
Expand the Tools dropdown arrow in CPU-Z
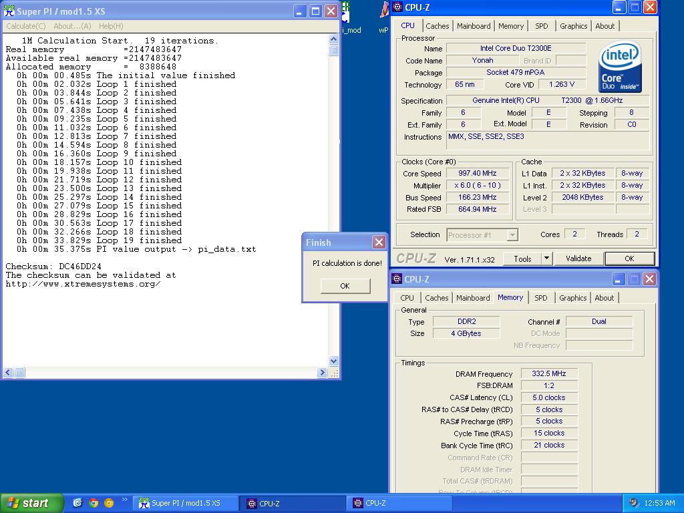[546, 259]
